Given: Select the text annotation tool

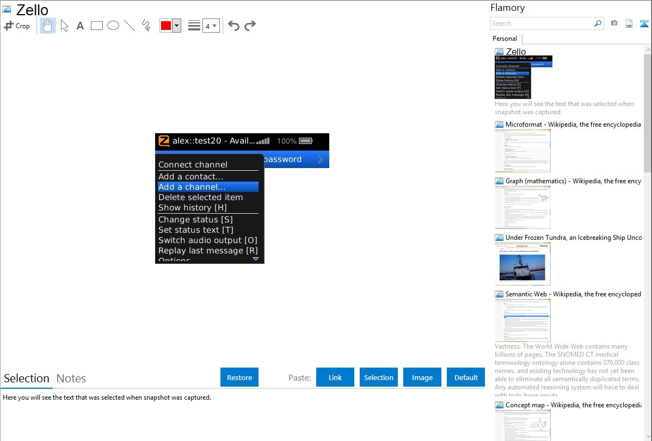Looking at the screenshot, I should [80, 26].
